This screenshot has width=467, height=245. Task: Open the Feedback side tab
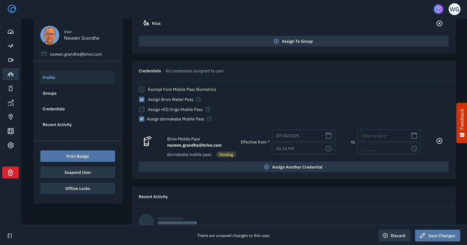coord(462,123)
